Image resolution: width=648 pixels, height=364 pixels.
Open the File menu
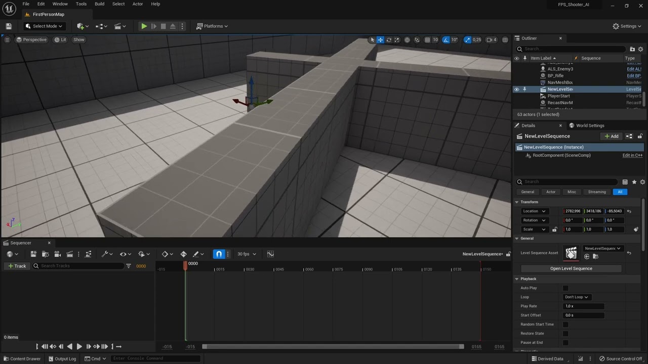click(26, 4)
